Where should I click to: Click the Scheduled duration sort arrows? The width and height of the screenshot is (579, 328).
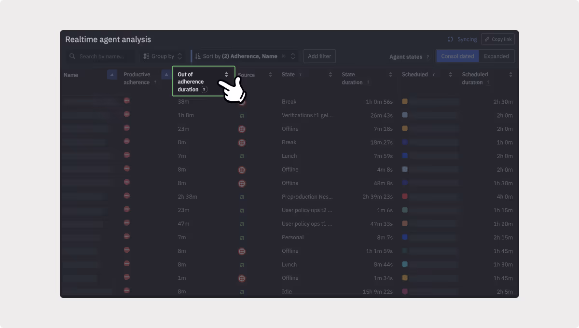[x=510, y=75]
